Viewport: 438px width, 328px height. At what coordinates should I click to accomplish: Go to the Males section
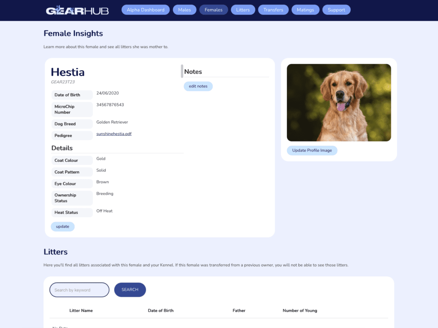(x=184, y=10)
